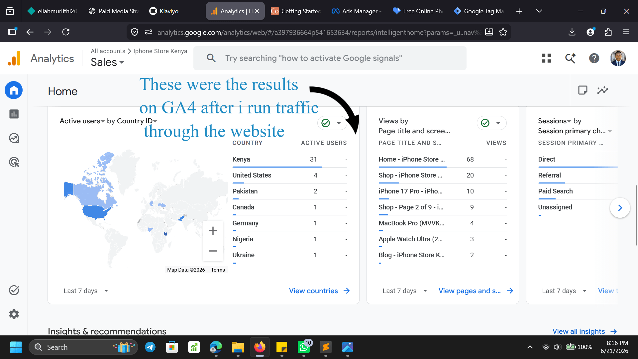Open the Reports bar-chart icon in sidebar
Image resolution: width=638 pixels, height=359 pixels.
[x=14, y=114]
